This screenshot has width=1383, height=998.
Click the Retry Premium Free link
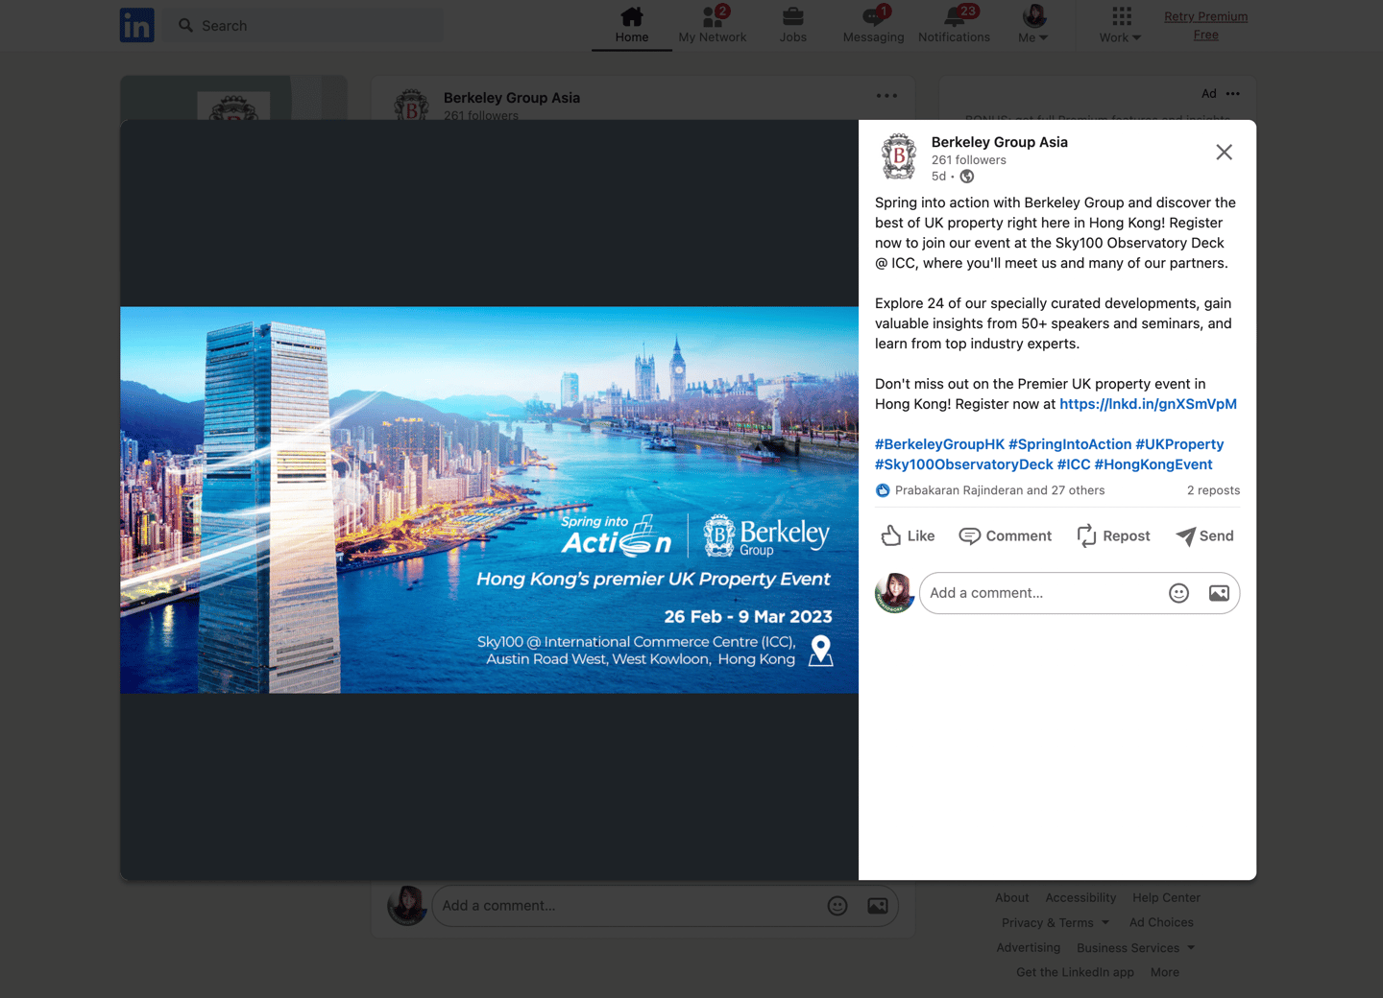pos(1206,26)
